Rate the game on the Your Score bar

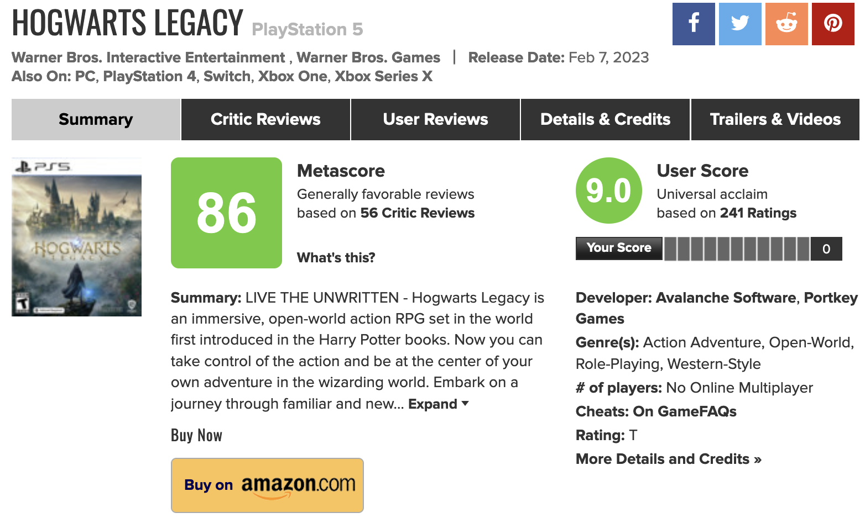click(x=737, y=249)
